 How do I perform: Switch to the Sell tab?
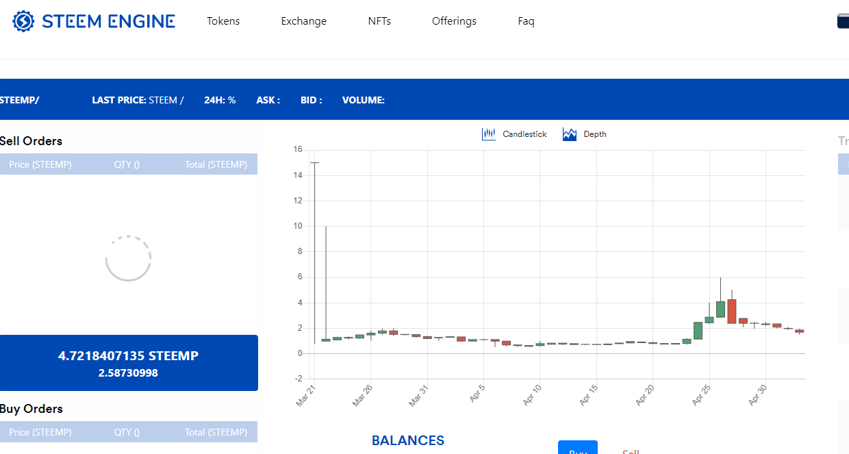click(x=631, y=451)
